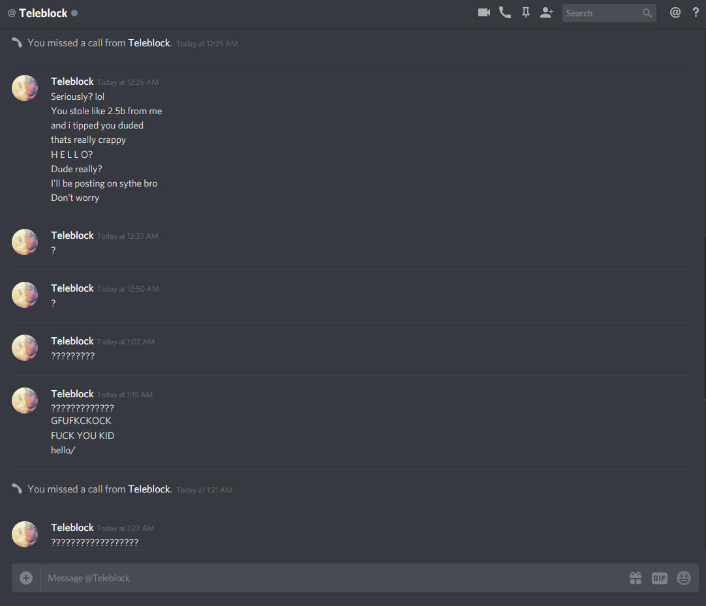Click the Search text box

point(602,13)
